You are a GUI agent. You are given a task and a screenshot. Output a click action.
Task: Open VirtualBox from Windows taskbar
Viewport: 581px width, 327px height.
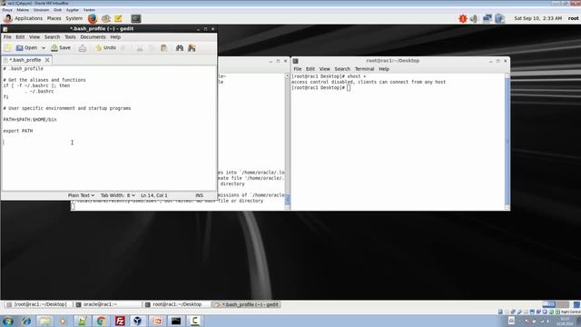pos(138,321)
